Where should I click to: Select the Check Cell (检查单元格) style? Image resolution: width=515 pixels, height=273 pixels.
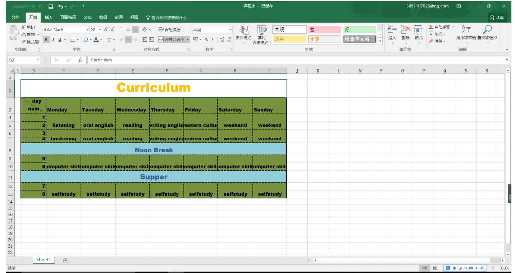point(359,39)
